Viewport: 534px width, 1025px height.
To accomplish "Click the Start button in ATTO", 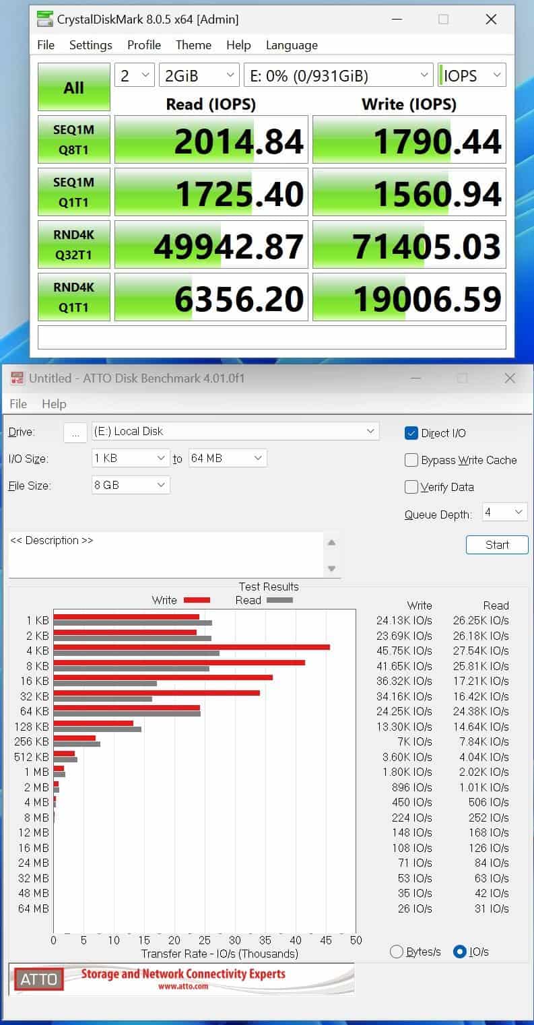I will point(497,545).
